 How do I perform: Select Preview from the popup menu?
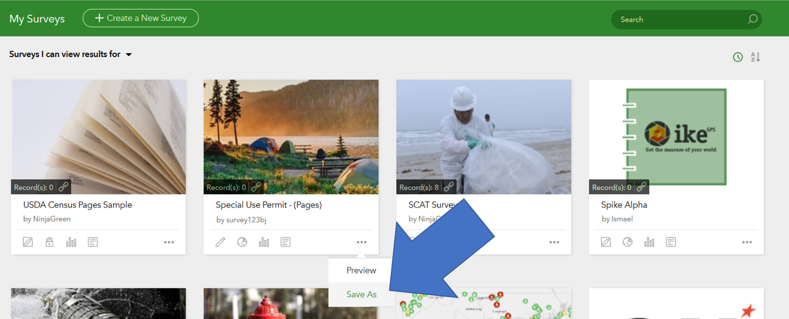361,270
